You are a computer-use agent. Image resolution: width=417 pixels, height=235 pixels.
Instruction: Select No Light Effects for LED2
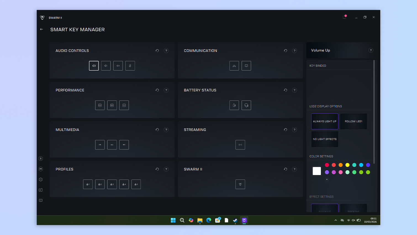(325, 139)
